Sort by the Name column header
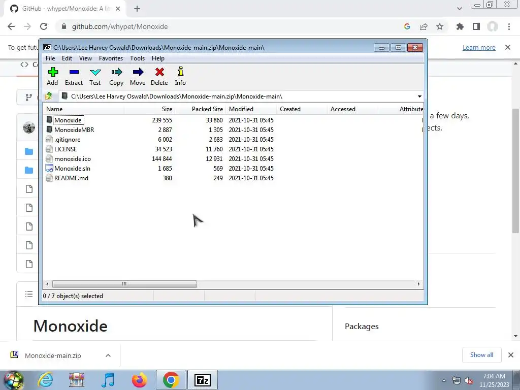Image resolution: width=520 pixels, height=390 pixels. 84,109
